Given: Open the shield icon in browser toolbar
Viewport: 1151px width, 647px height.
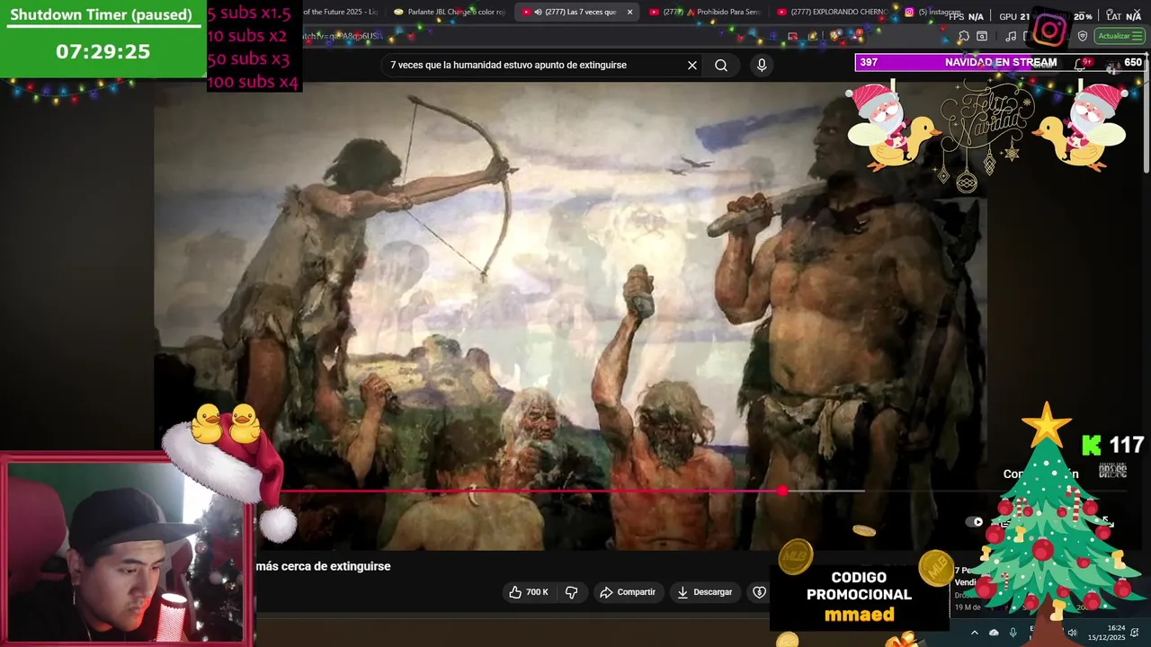Looking at the screenshot, I should pyautogui.click(x=1083, y=36).
